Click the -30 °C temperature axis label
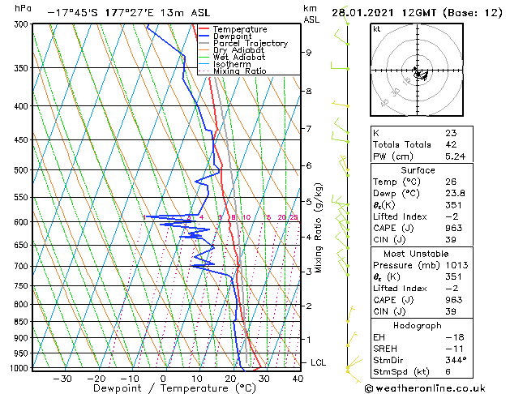 [62, 379]
